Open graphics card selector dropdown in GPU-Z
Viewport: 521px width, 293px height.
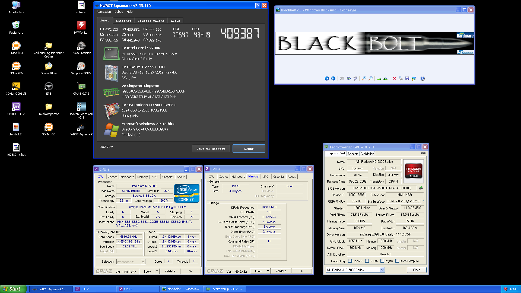tap(382, 270)
